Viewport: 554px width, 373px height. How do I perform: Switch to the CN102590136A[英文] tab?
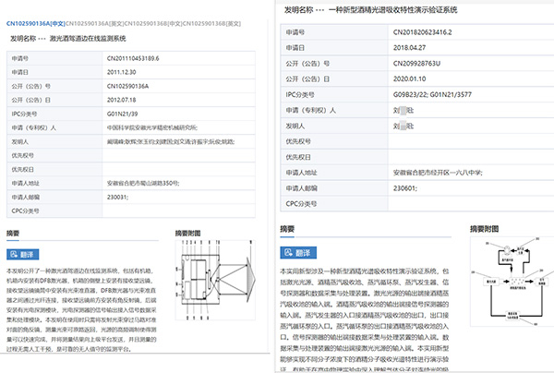click(95, 24)
